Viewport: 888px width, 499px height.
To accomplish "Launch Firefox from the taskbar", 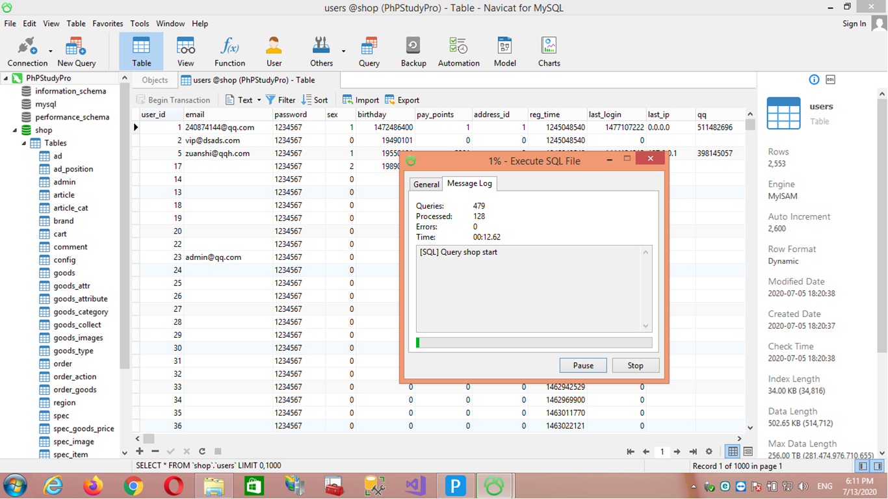I will click(93, 486).
